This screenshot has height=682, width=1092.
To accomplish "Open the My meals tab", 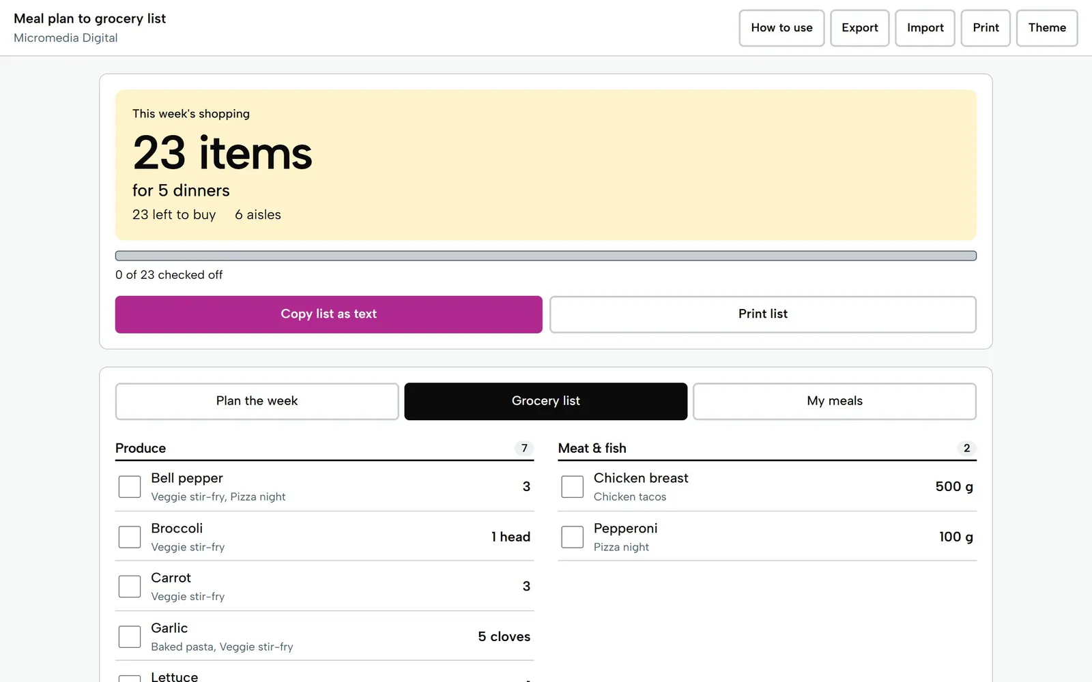I will (835, 401).
